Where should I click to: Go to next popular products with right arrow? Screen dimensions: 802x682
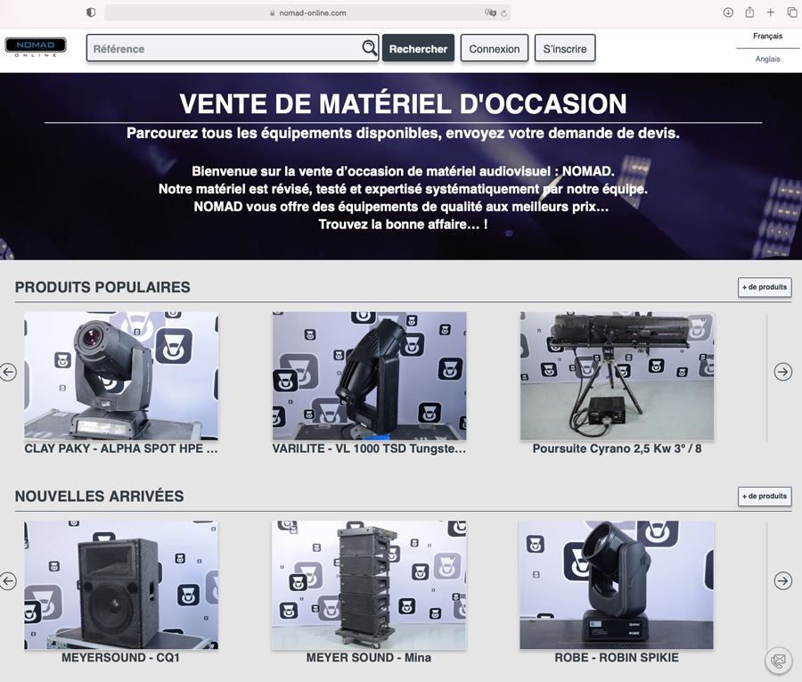[782, 372]
